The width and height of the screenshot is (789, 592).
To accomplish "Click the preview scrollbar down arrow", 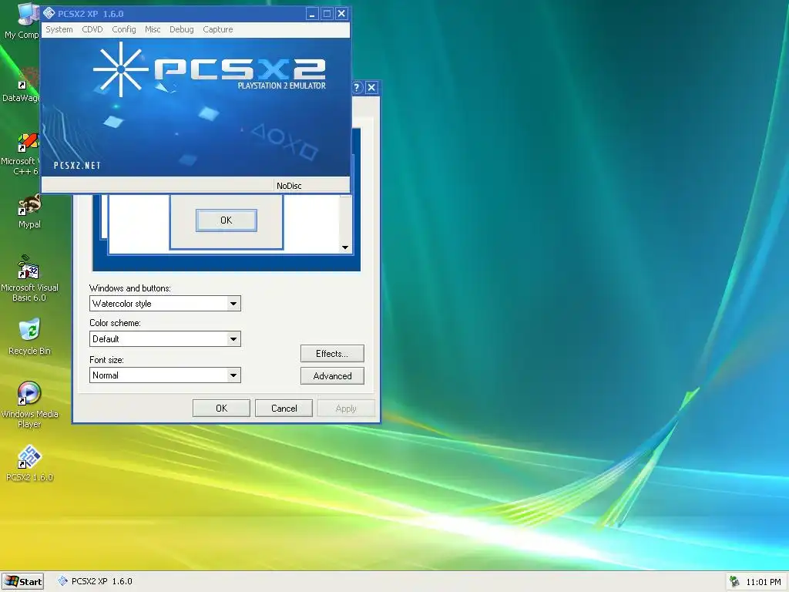I will click(x=345, y=247).
